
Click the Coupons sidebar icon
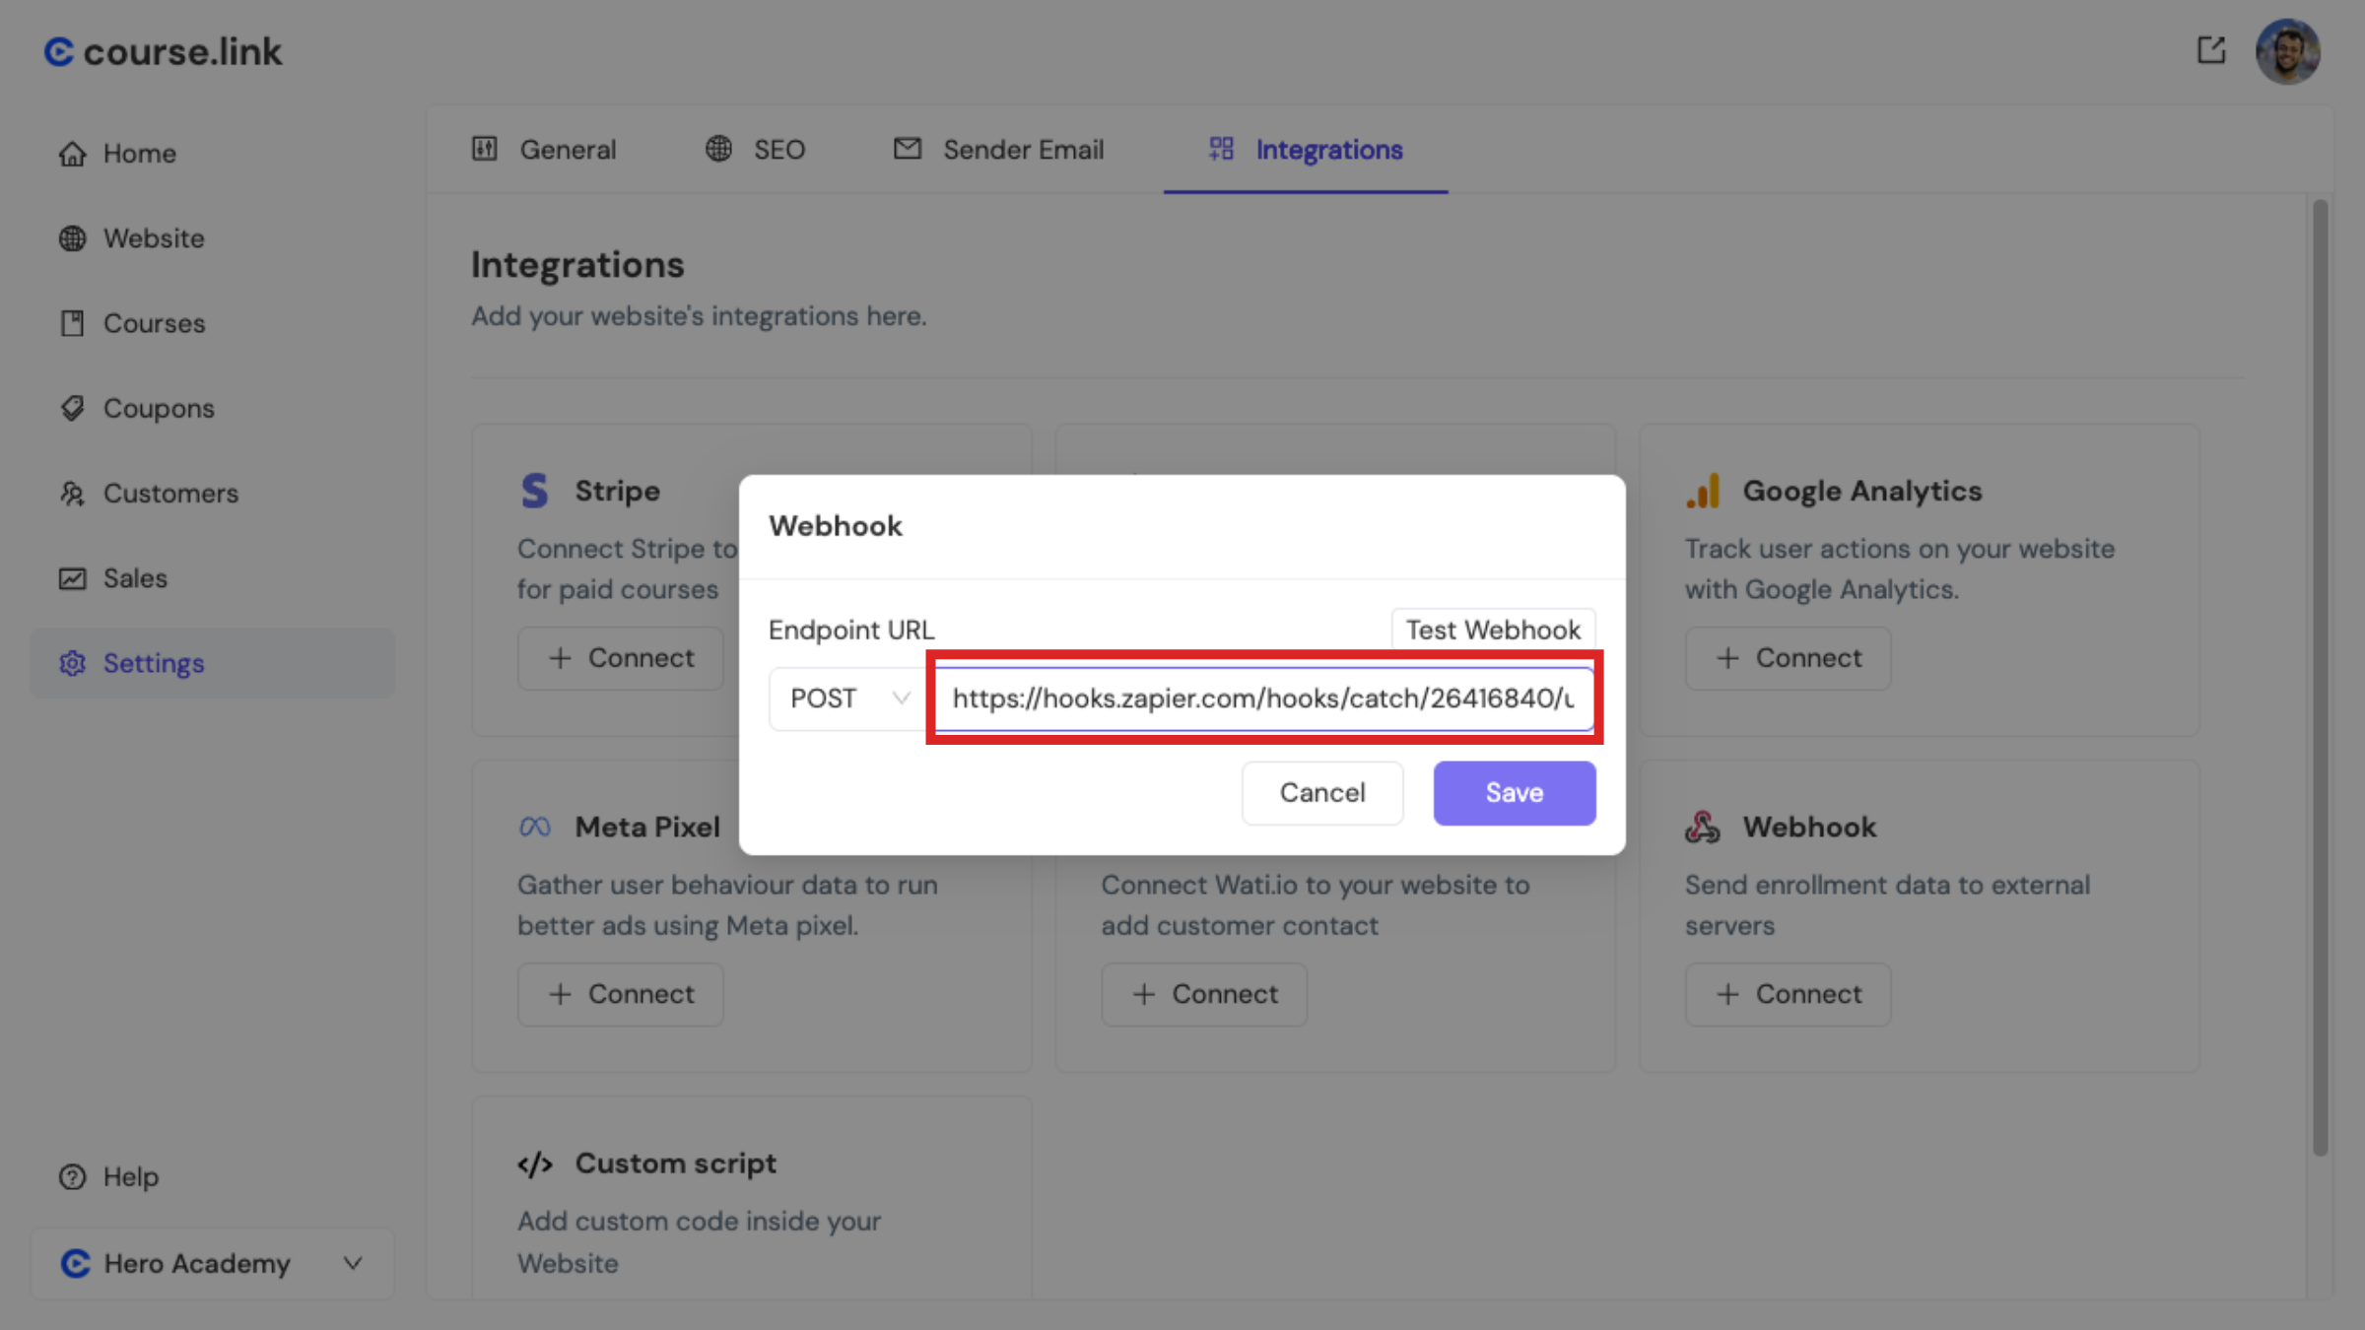(x=72, y=408)
